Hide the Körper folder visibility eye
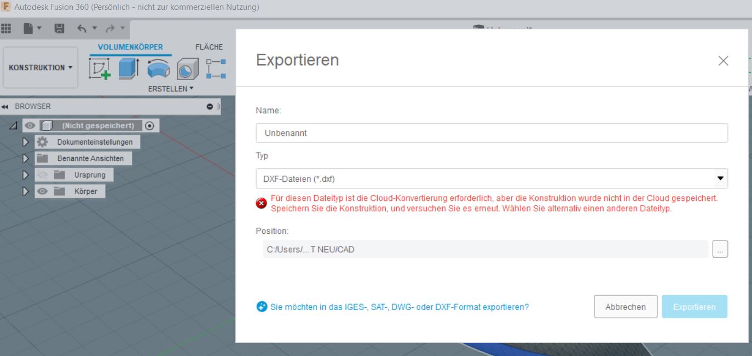752x356 pixels. [x=43, y=190]
